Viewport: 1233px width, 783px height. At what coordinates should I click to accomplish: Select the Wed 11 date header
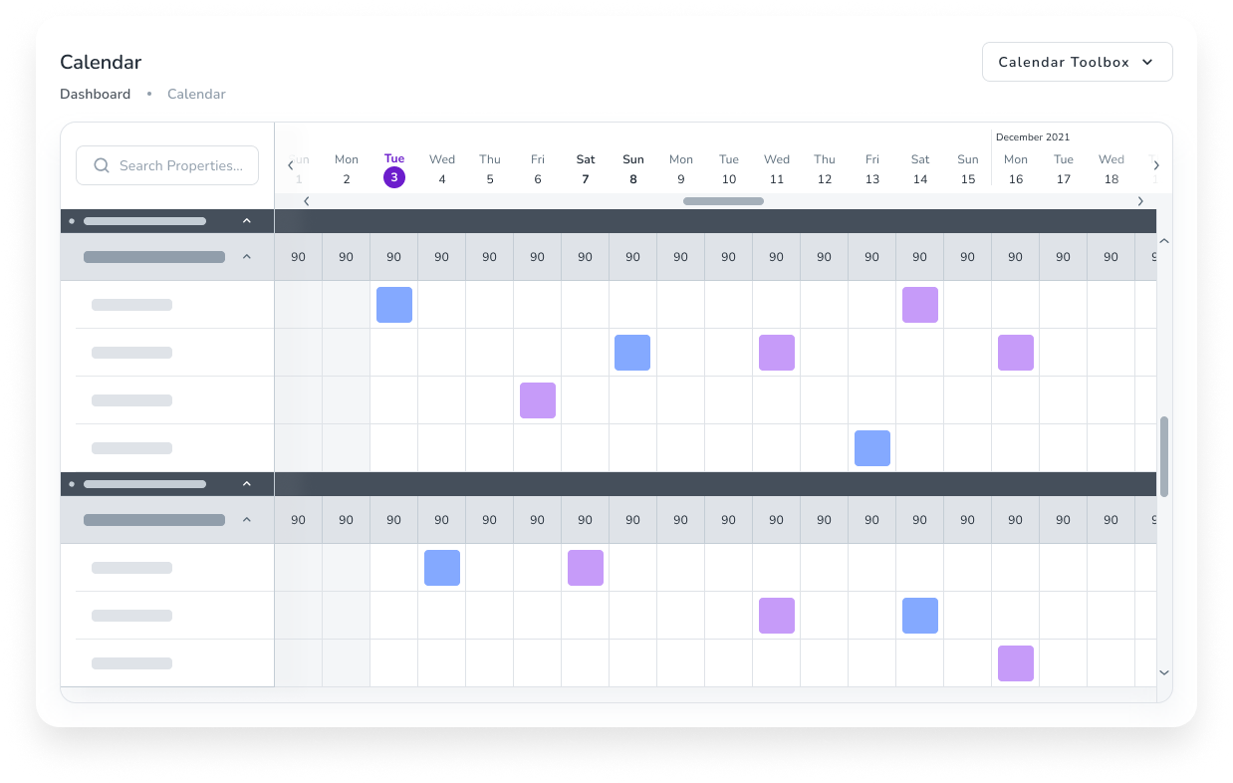[x=777, y=169]
